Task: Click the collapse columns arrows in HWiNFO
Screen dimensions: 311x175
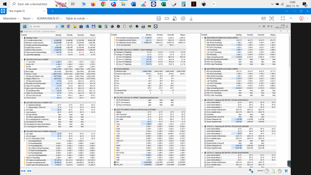Action: pyautogui.click(x=30, y=171)
